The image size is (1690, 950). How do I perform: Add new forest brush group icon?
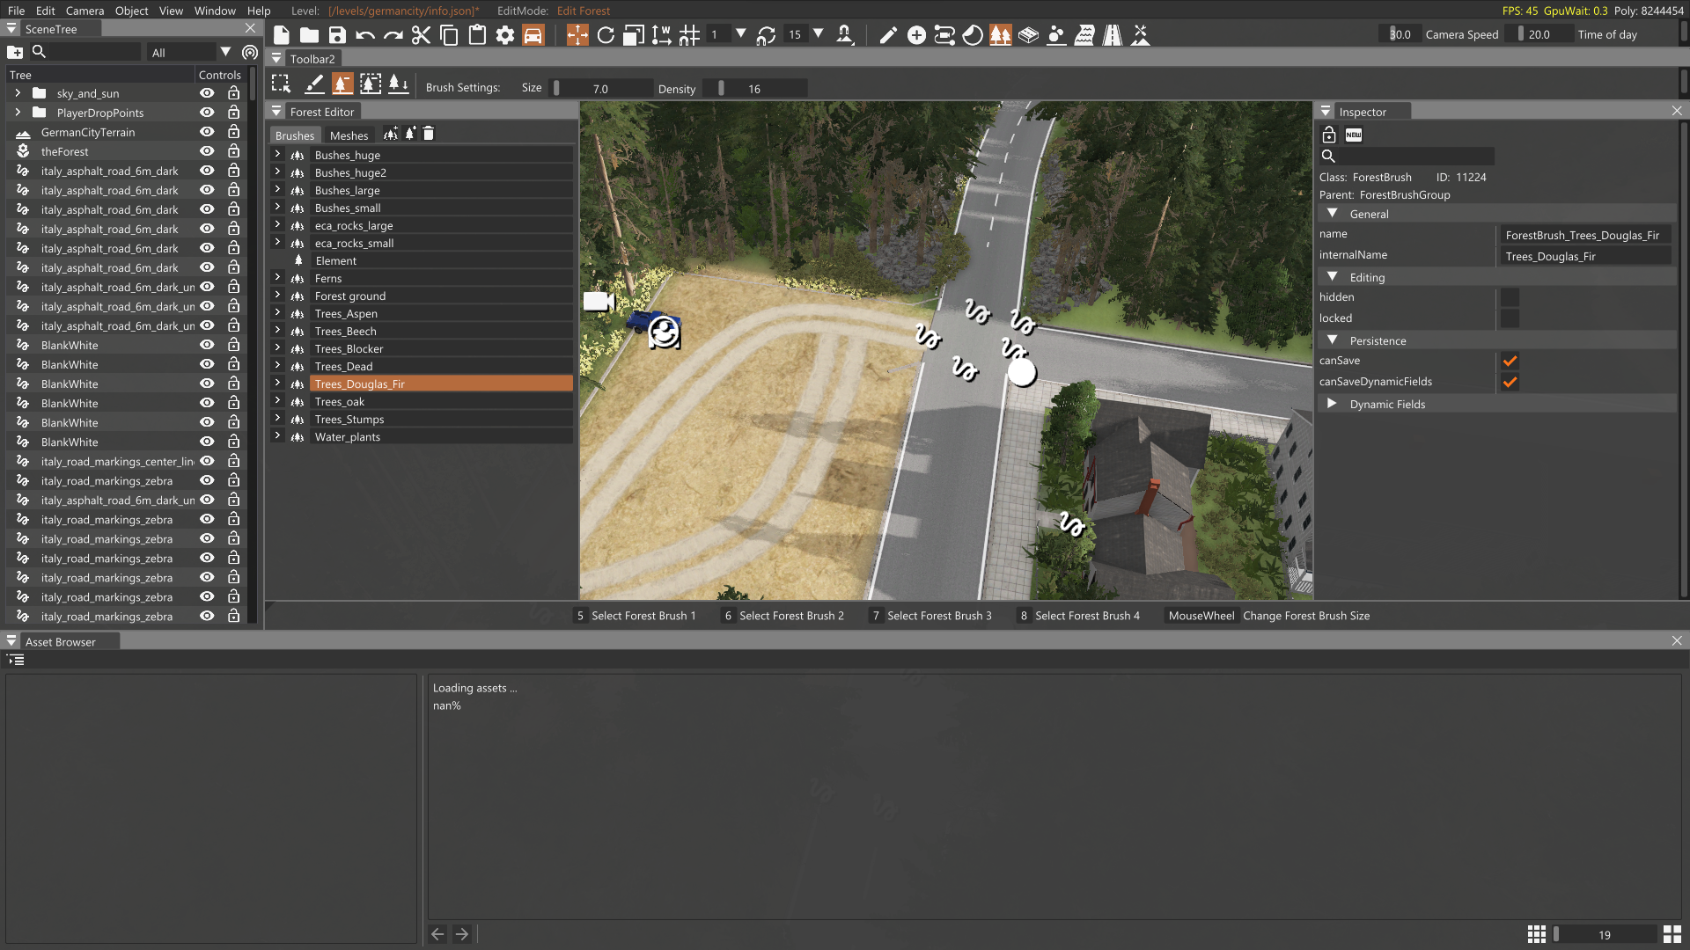point(391,134)
